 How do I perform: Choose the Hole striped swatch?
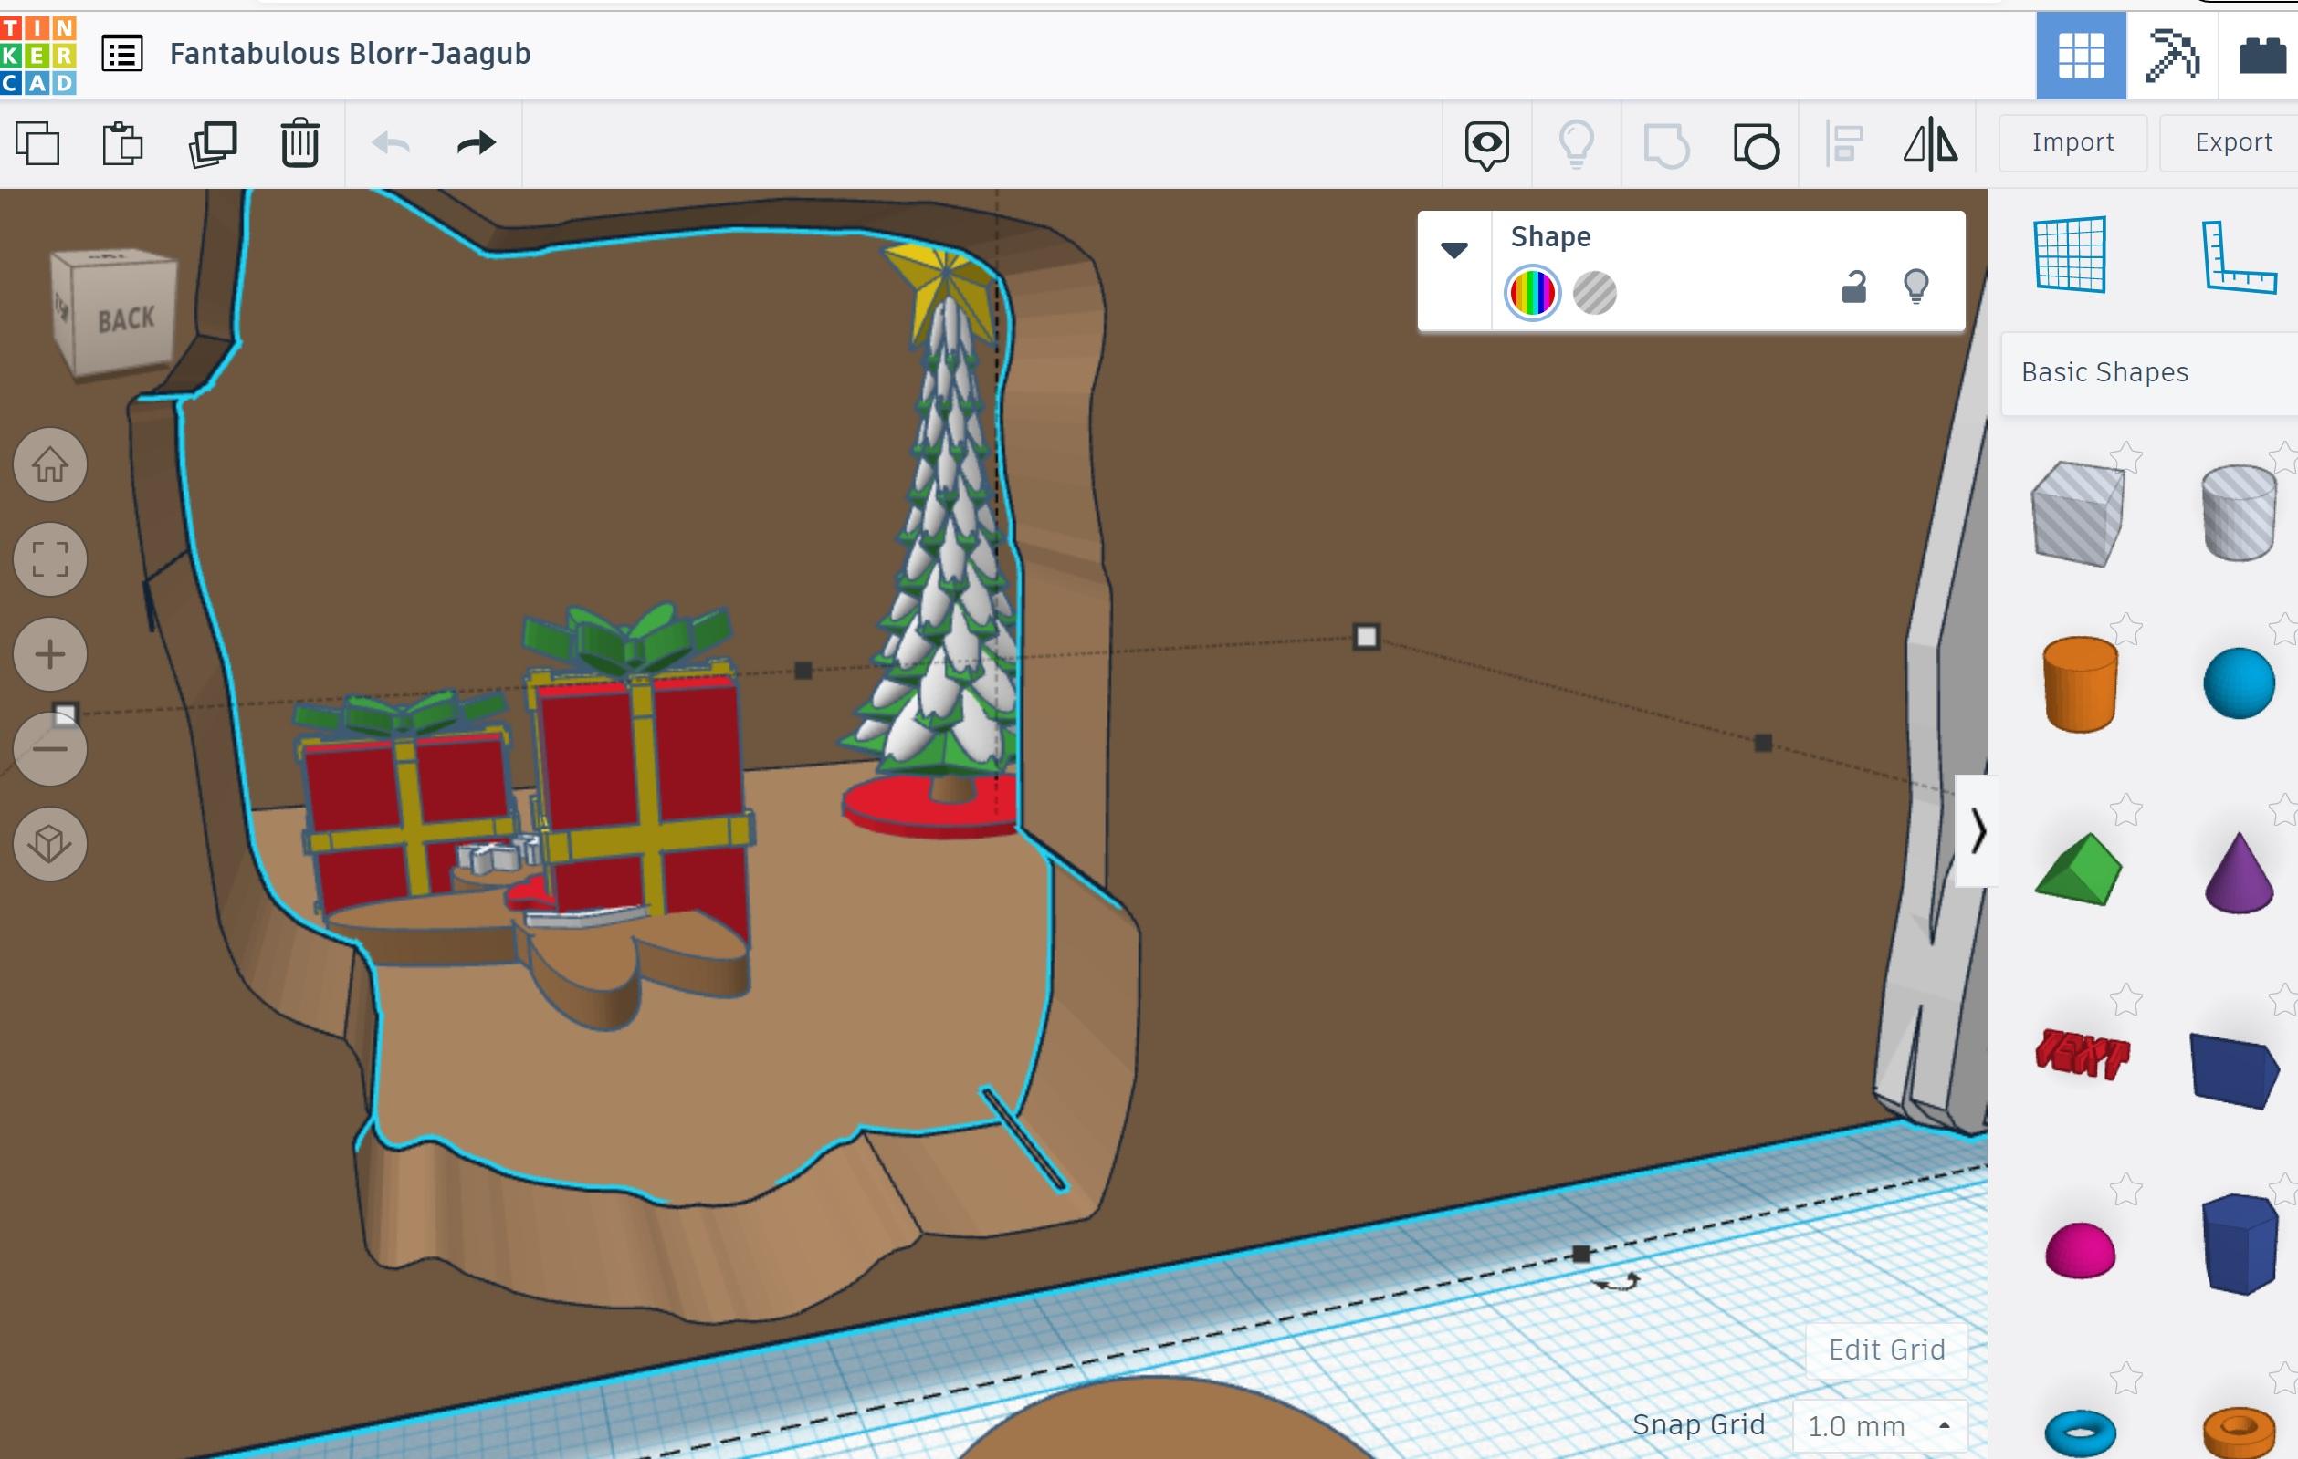[x=1595, y=293]
